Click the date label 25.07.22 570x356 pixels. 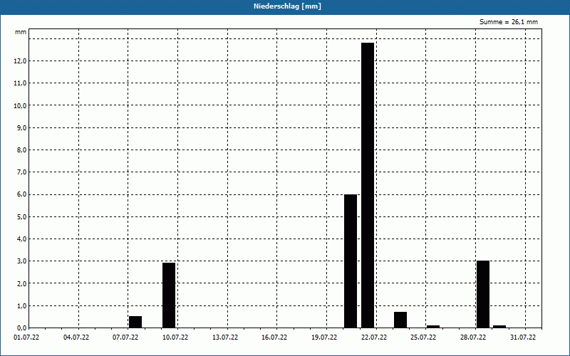click(x=423, y=337)
